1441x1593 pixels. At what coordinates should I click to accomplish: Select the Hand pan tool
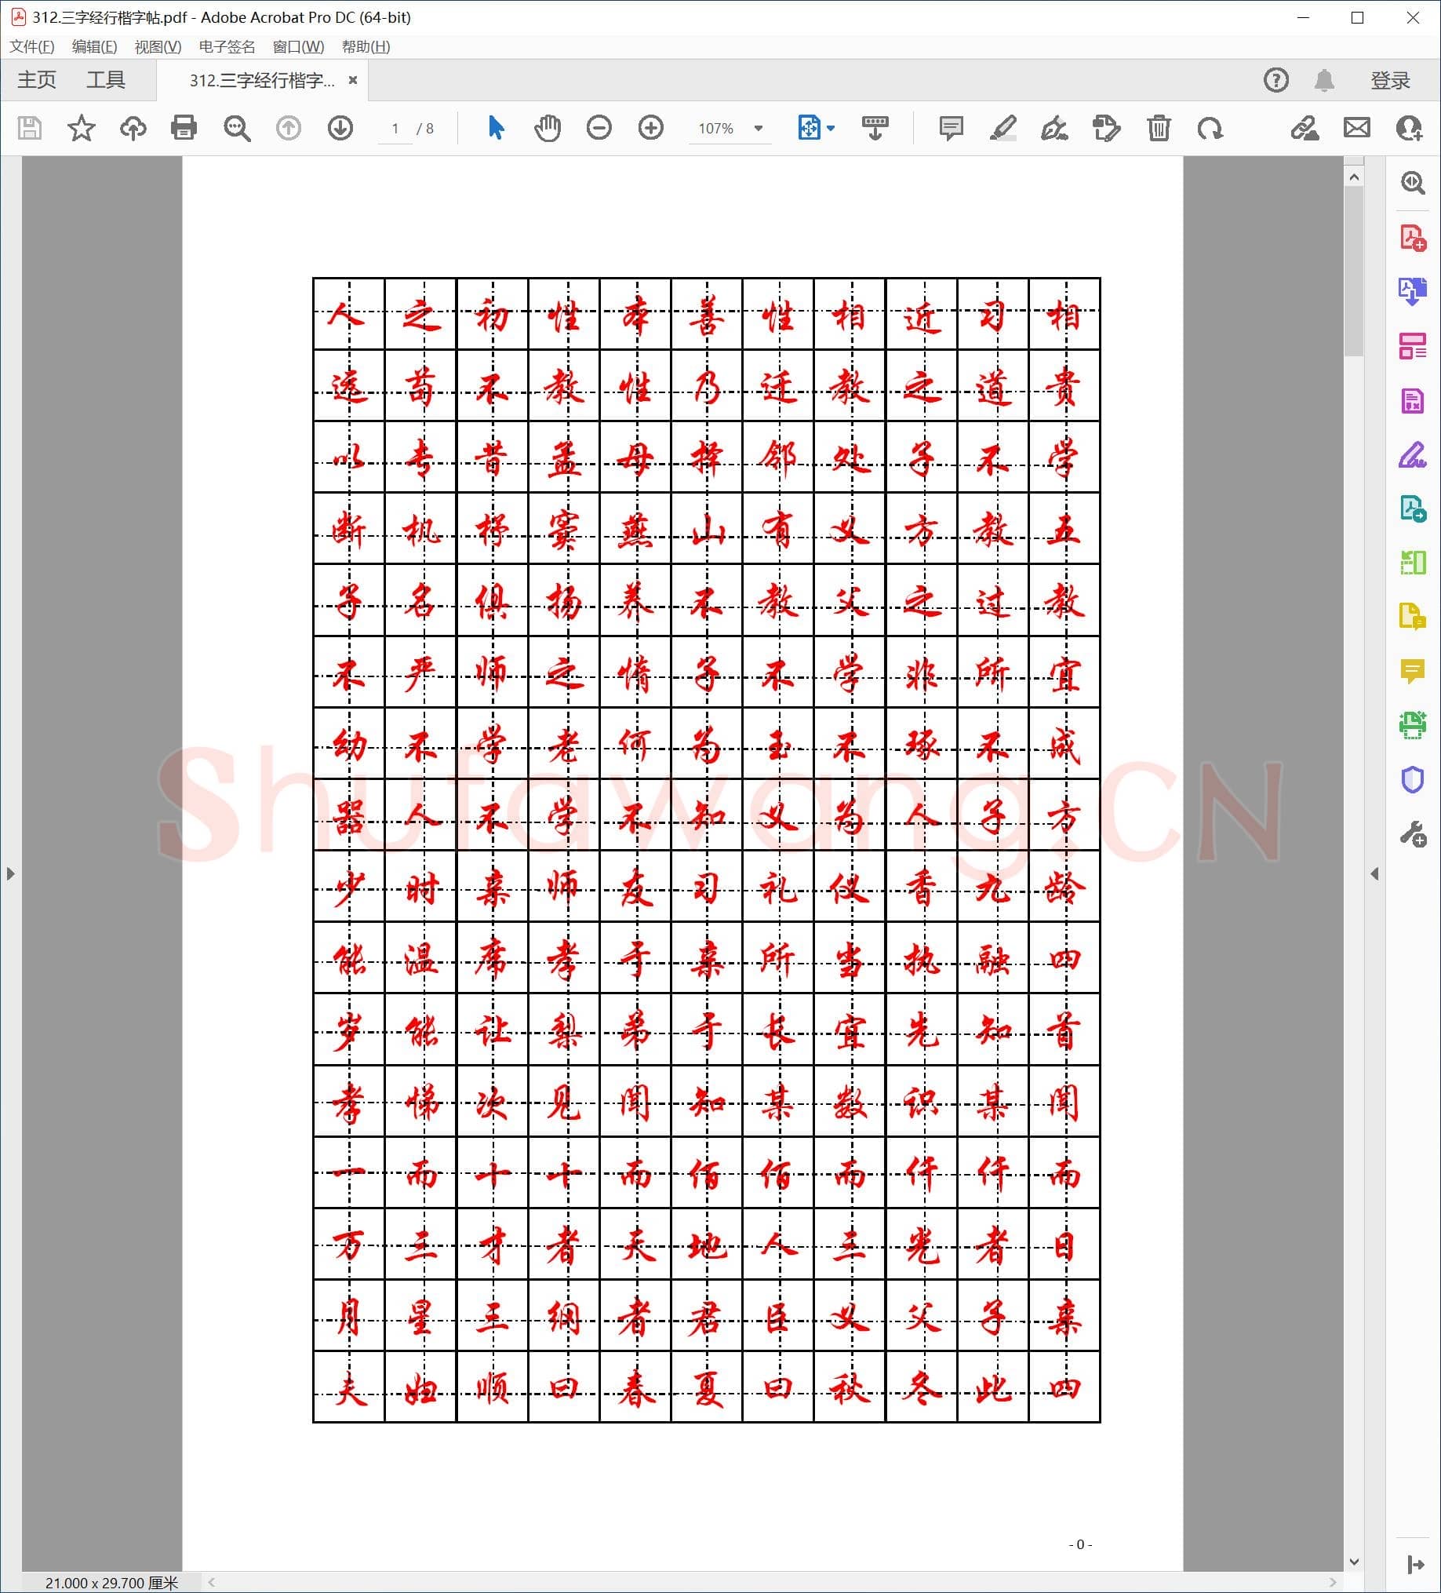547,128
